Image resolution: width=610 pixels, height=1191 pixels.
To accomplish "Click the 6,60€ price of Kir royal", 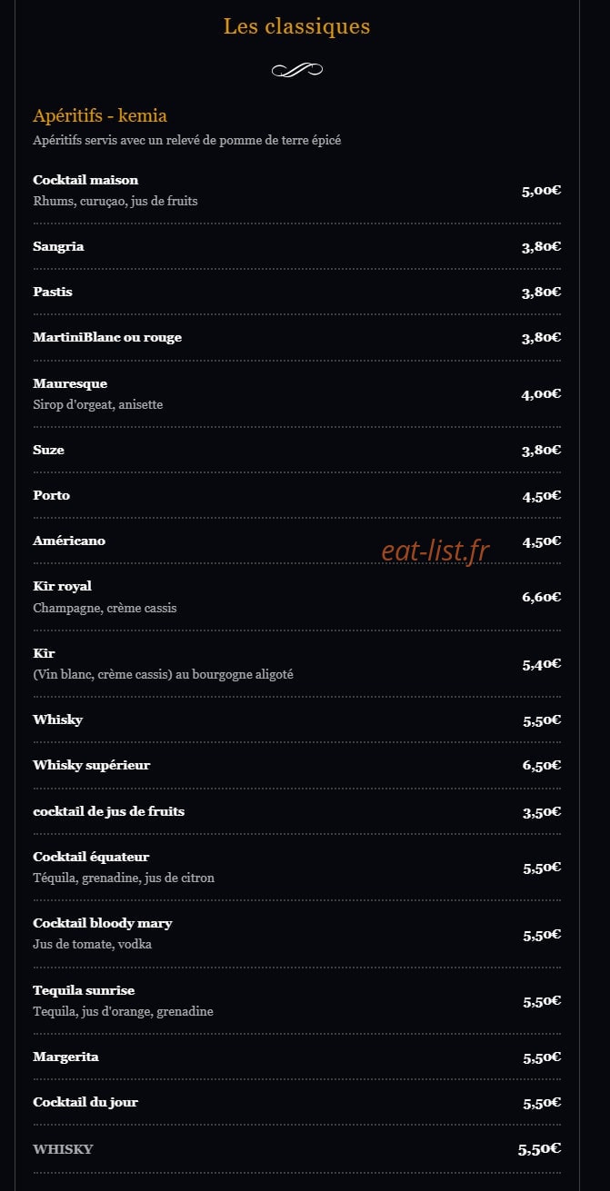I will (541, 597).
